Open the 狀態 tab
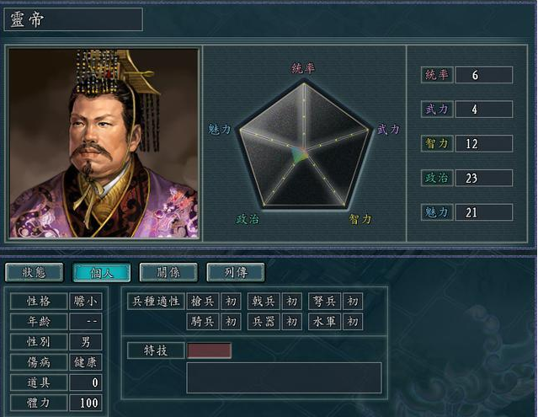538x417 pixels. 34,272
